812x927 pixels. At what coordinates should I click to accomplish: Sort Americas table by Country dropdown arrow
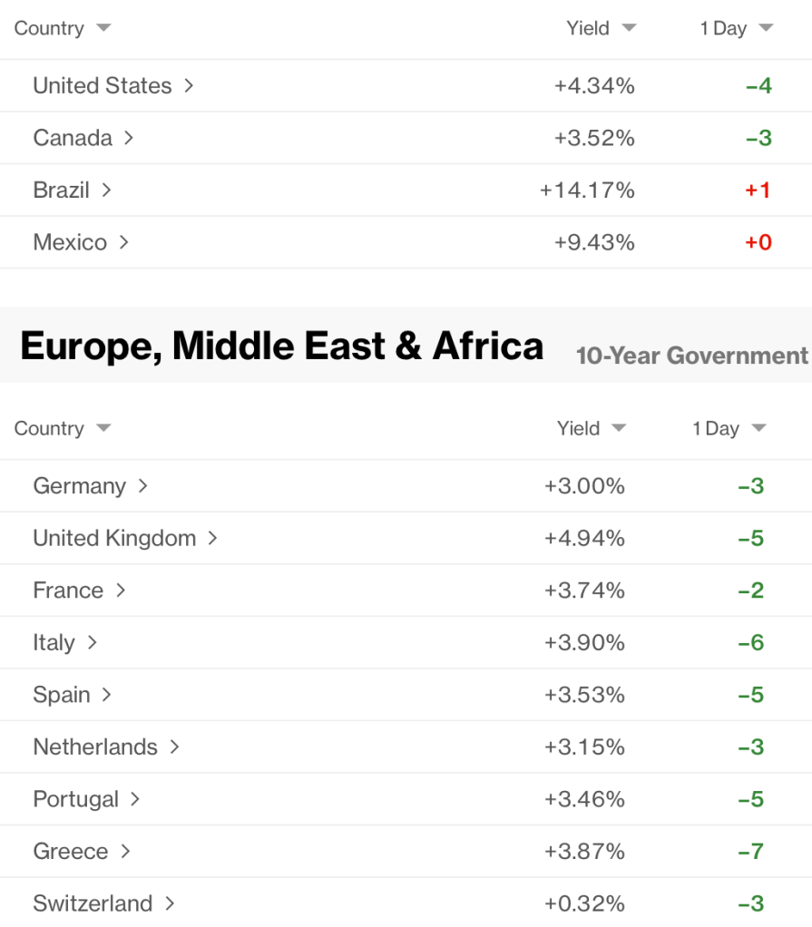103,28
